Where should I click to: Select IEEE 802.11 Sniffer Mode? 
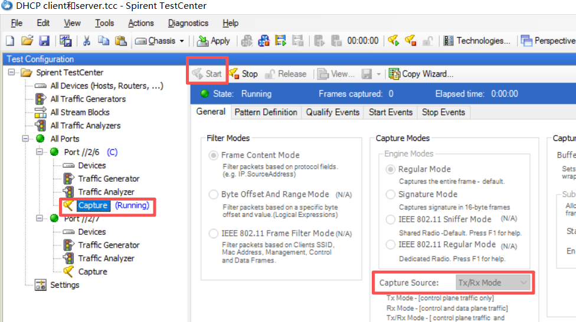391,219
